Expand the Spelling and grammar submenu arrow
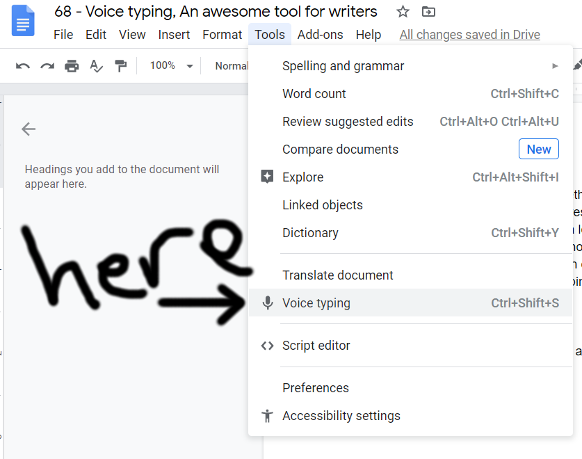582x459 pixels. tap(555, 66)
